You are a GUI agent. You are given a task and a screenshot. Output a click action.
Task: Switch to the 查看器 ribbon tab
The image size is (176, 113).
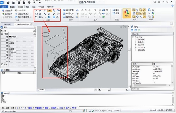tap(12, 7)
